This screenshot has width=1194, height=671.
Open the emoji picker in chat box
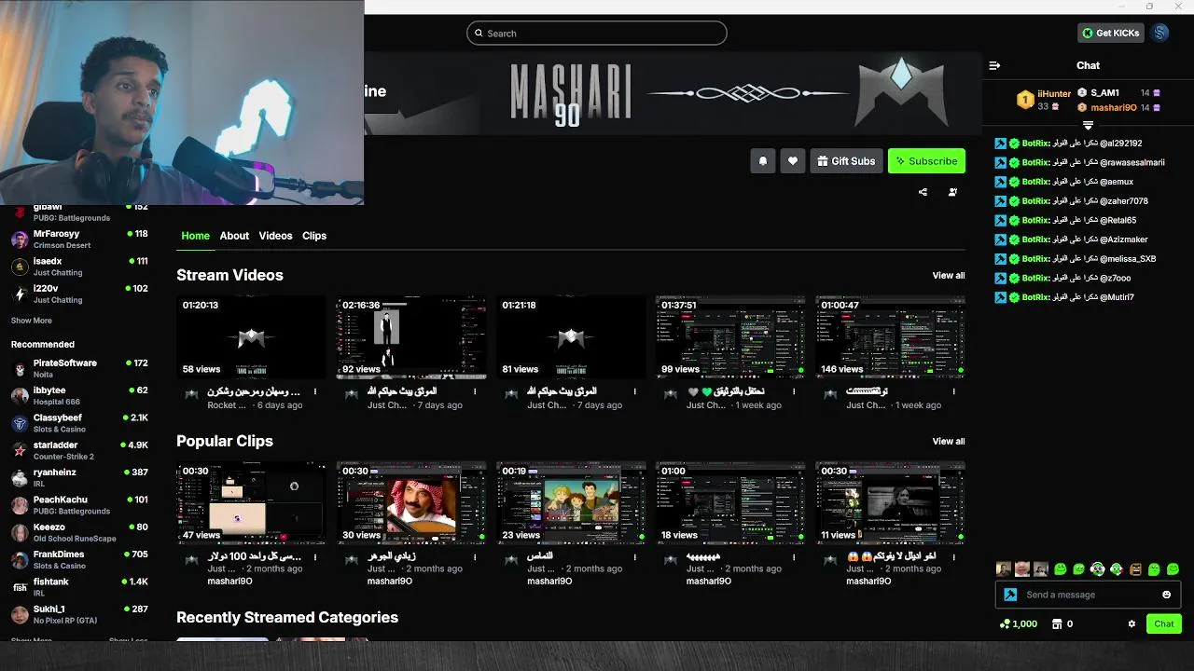[x=1166, y=595]
